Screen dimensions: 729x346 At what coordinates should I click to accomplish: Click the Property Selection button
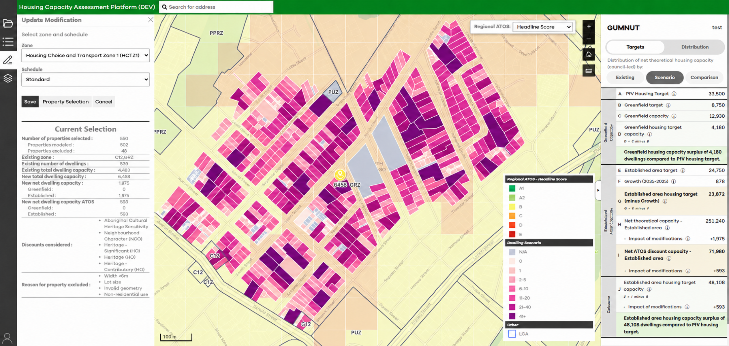[65, 101]
